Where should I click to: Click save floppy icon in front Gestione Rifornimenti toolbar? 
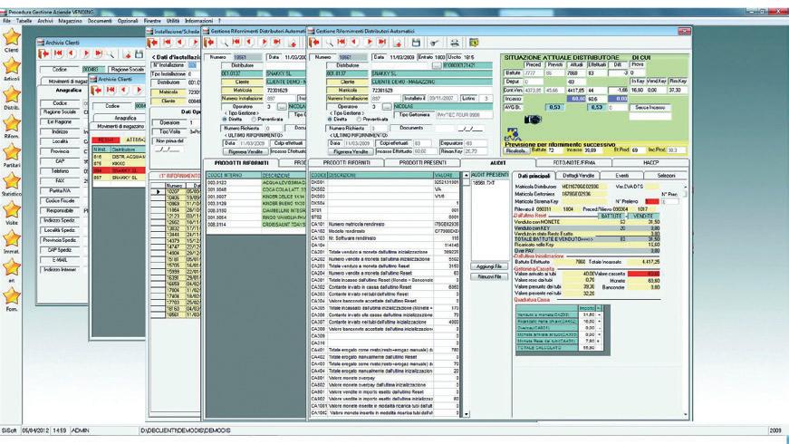416,43
